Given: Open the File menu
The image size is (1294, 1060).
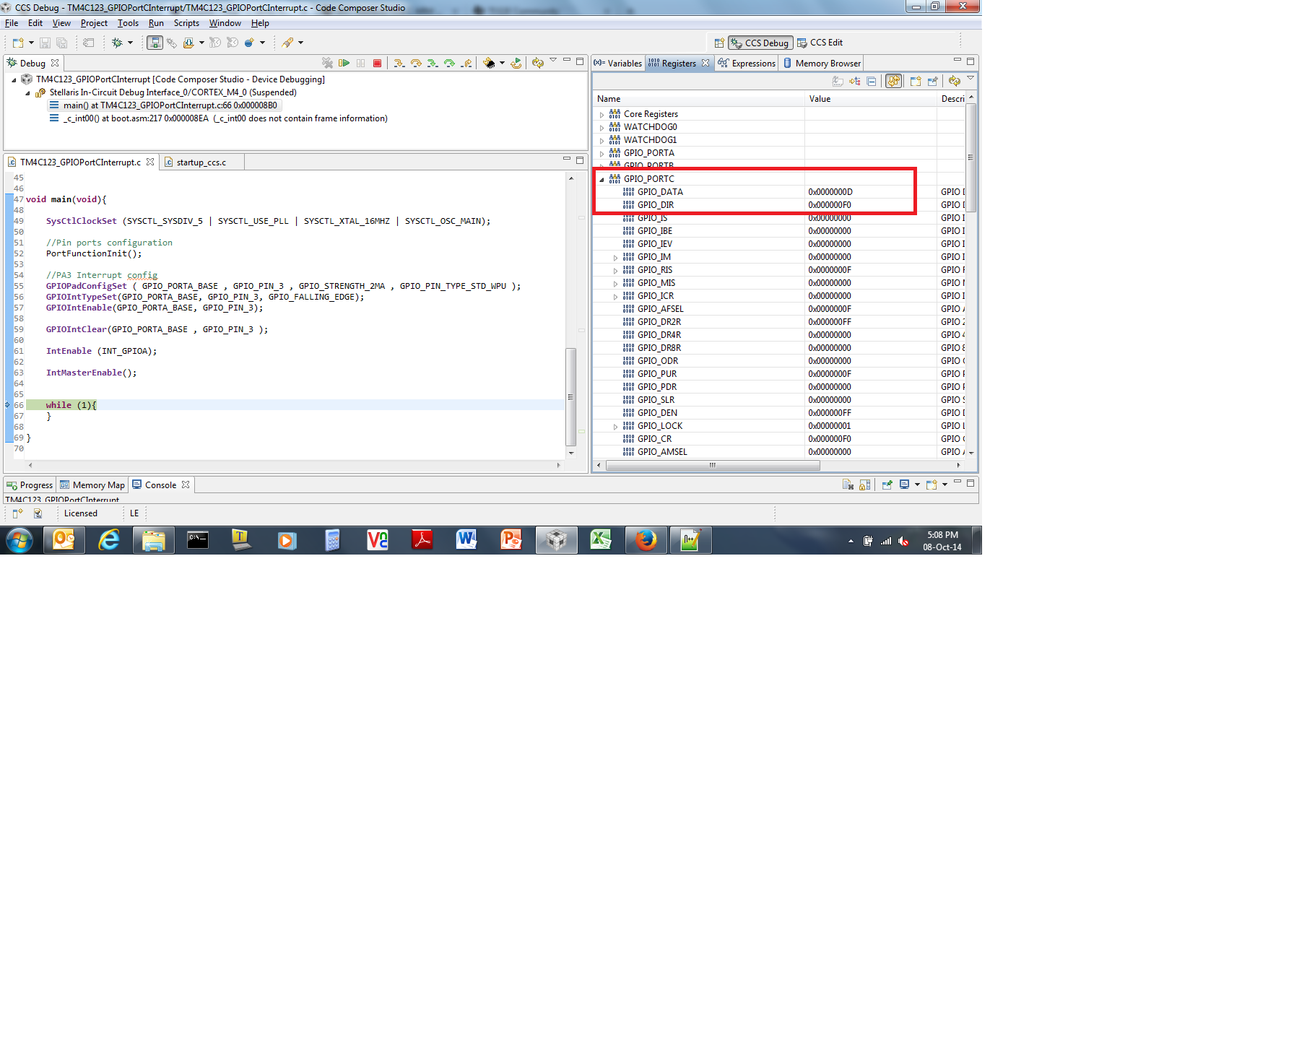Looking at the screenshot, I should pos(12,23).
